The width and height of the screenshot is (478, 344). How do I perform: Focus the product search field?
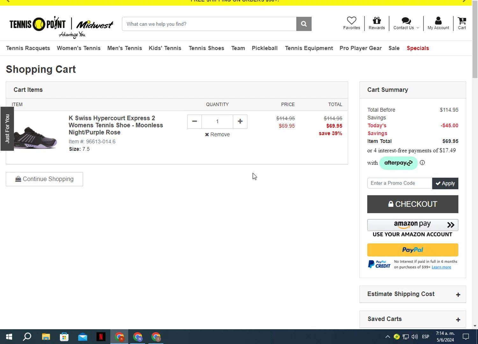209,24
